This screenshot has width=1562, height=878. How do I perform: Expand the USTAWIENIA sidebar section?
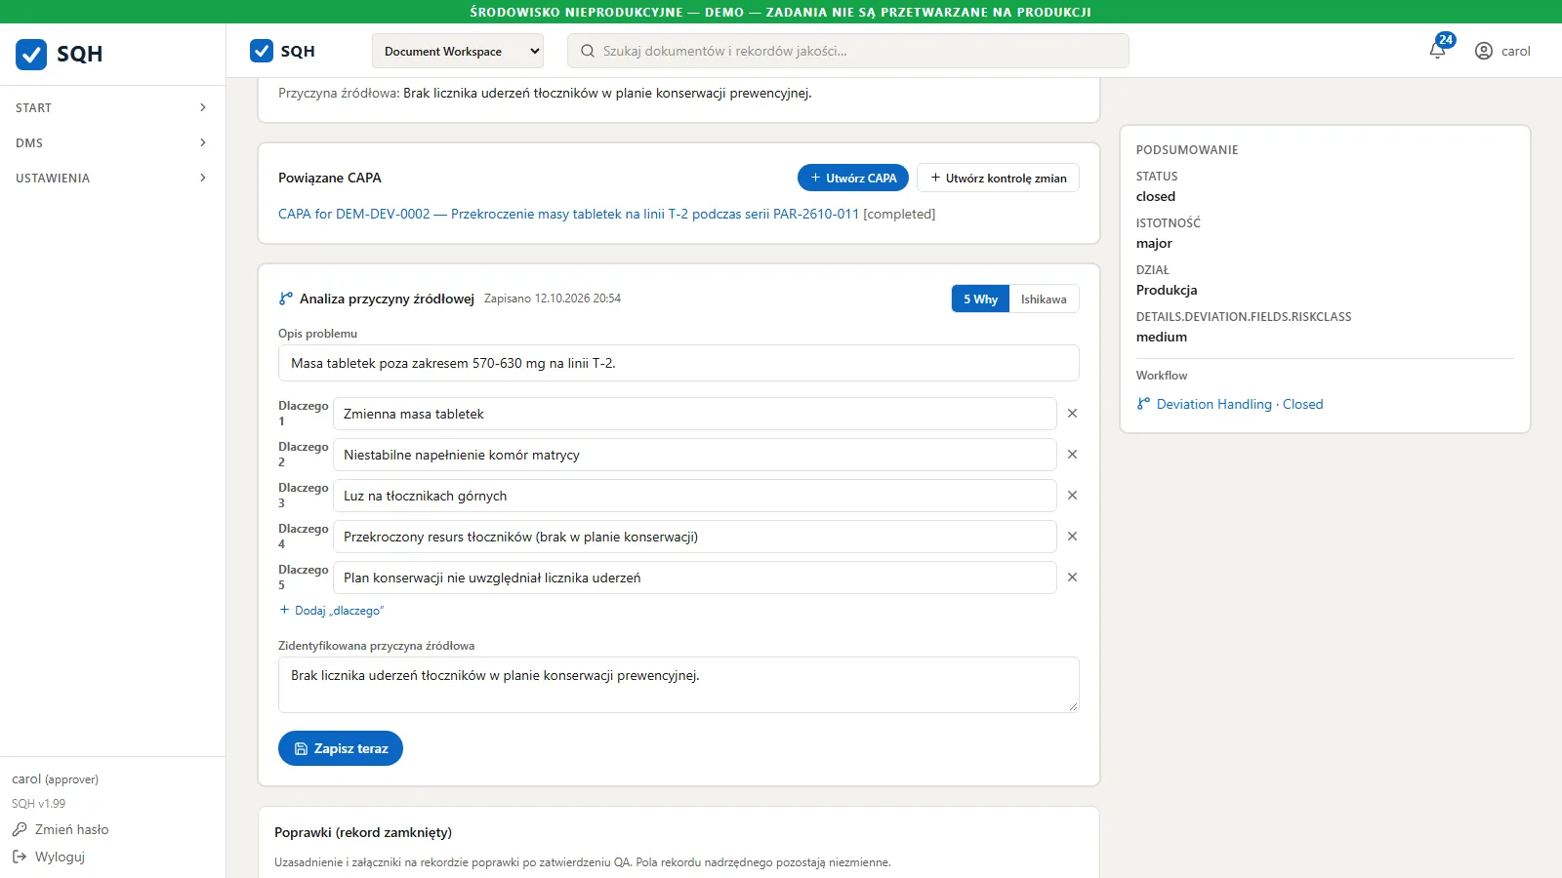pos(112,178)
